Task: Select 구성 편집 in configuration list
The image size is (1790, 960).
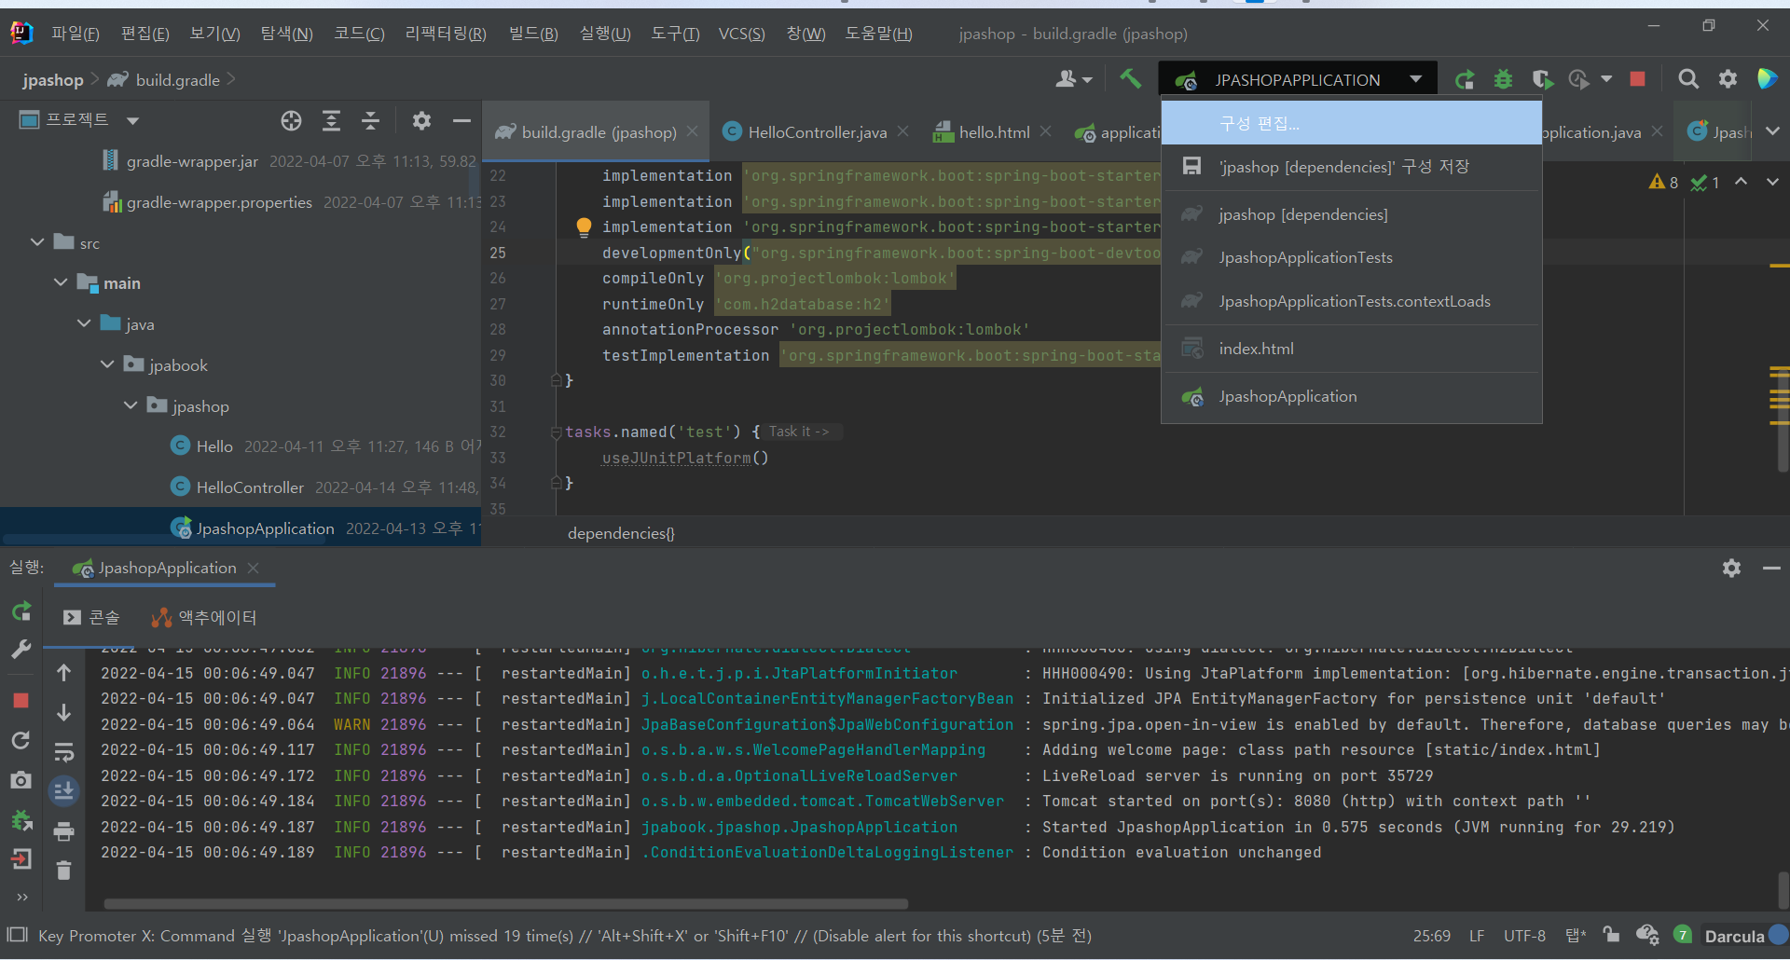Action: click(x=1351, y=123)
